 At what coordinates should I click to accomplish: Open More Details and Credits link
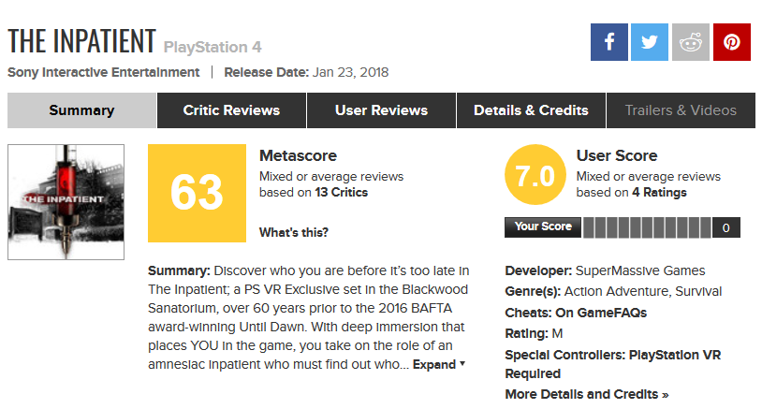(587, 394)
